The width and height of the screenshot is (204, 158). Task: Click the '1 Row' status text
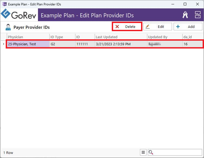pos(8,153)
